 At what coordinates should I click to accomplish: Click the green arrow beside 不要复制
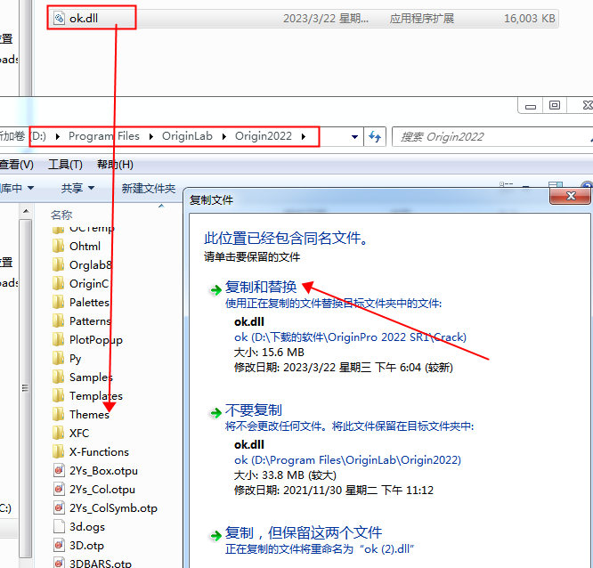tap(215, 413)
